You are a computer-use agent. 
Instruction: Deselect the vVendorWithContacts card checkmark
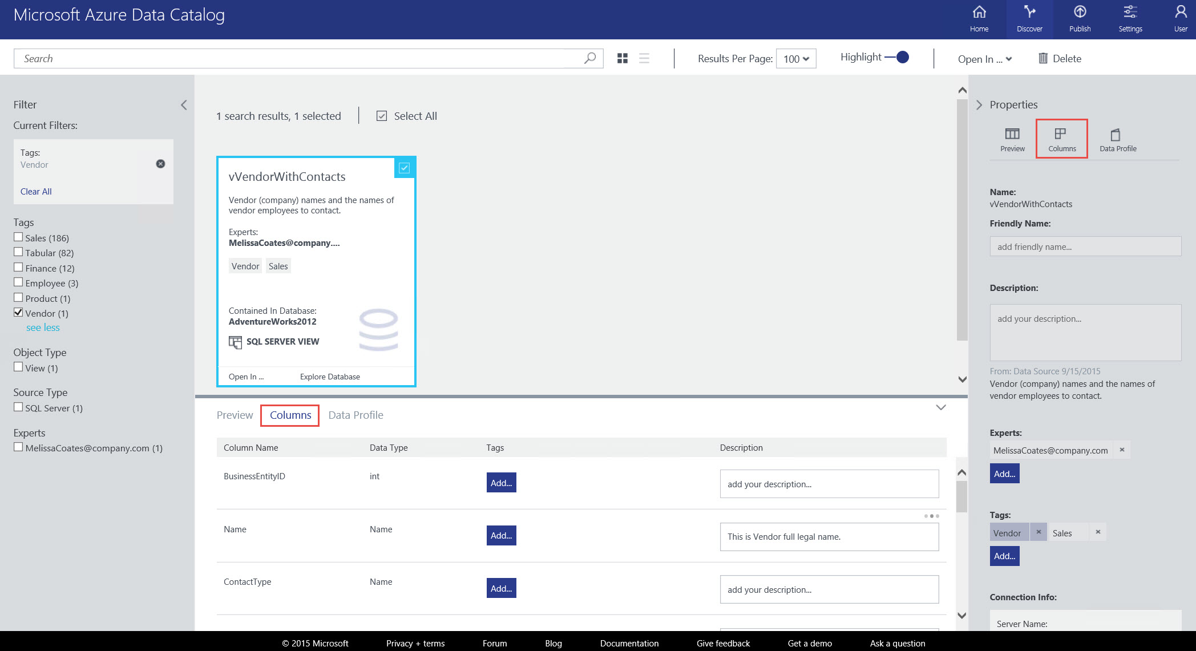click(x=404, y=168)
